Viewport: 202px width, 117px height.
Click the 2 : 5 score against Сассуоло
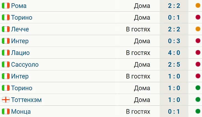pos(174,64)
